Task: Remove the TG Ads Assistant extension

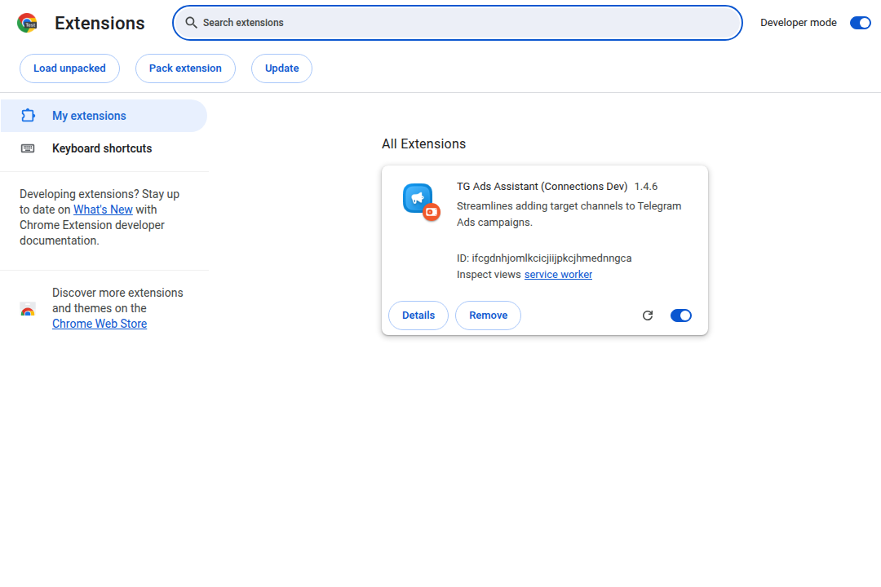Action: click(489, 316)
